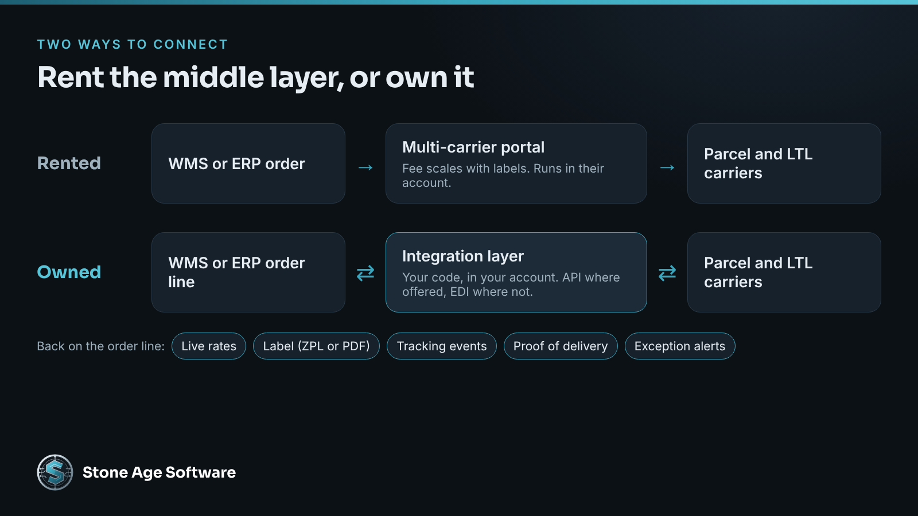Screen dimensions: 918x516
Task: Click the Stone Age Software logo icon
Action: pyautogui.click(x=55, y=472)
